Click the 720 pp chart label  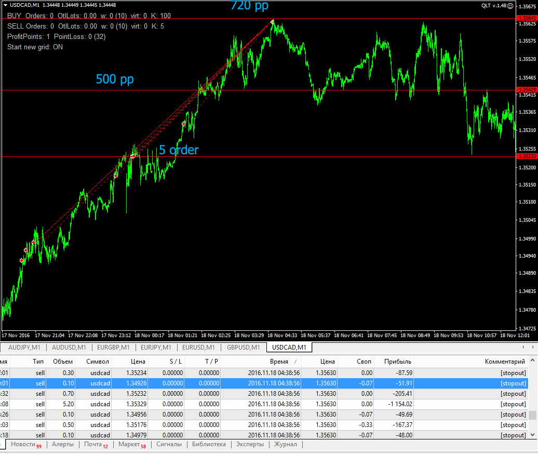[249, 6]
